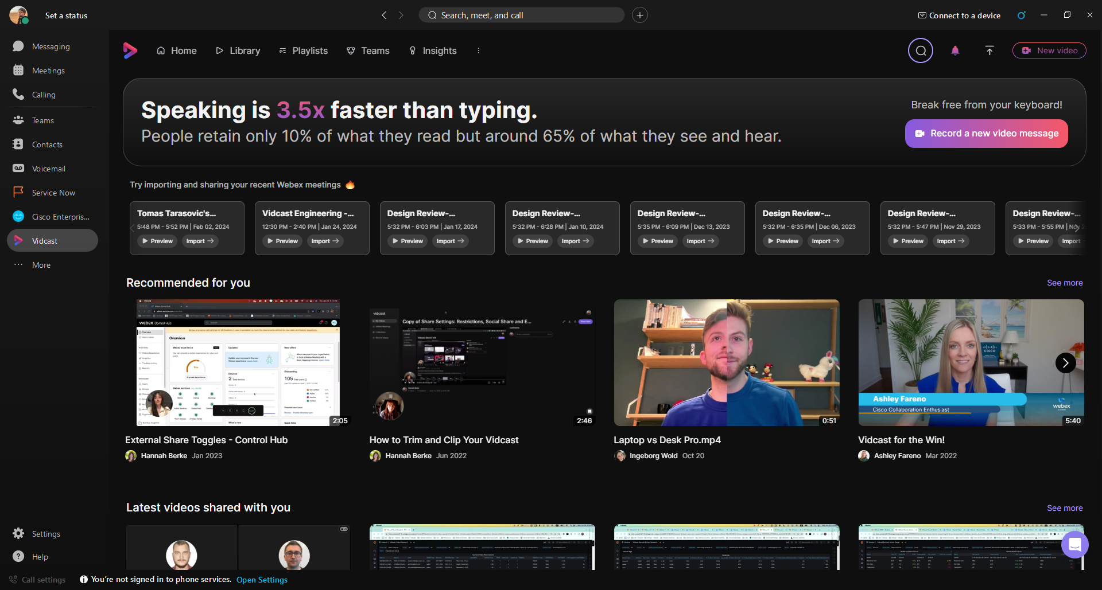Open the Cisco Enterprise sidebar icon
The width and height of the screenshot is (1102, 590).
tap(18, 216)
